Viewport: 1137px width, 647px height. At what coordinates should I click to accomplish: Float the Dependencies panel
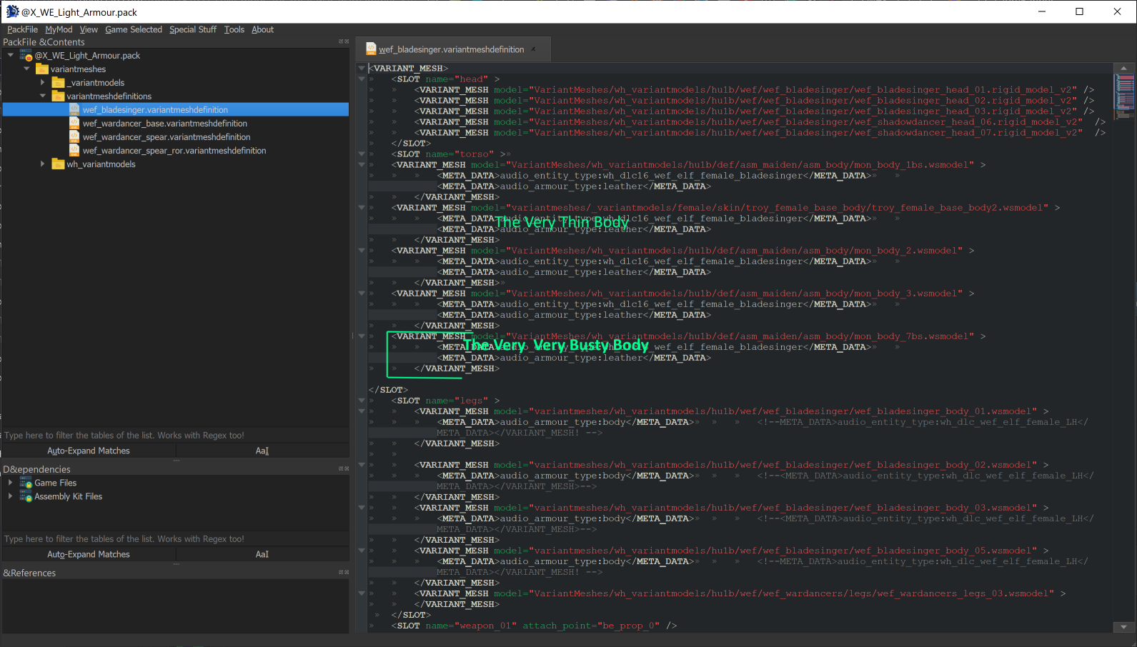pos(341,468)
